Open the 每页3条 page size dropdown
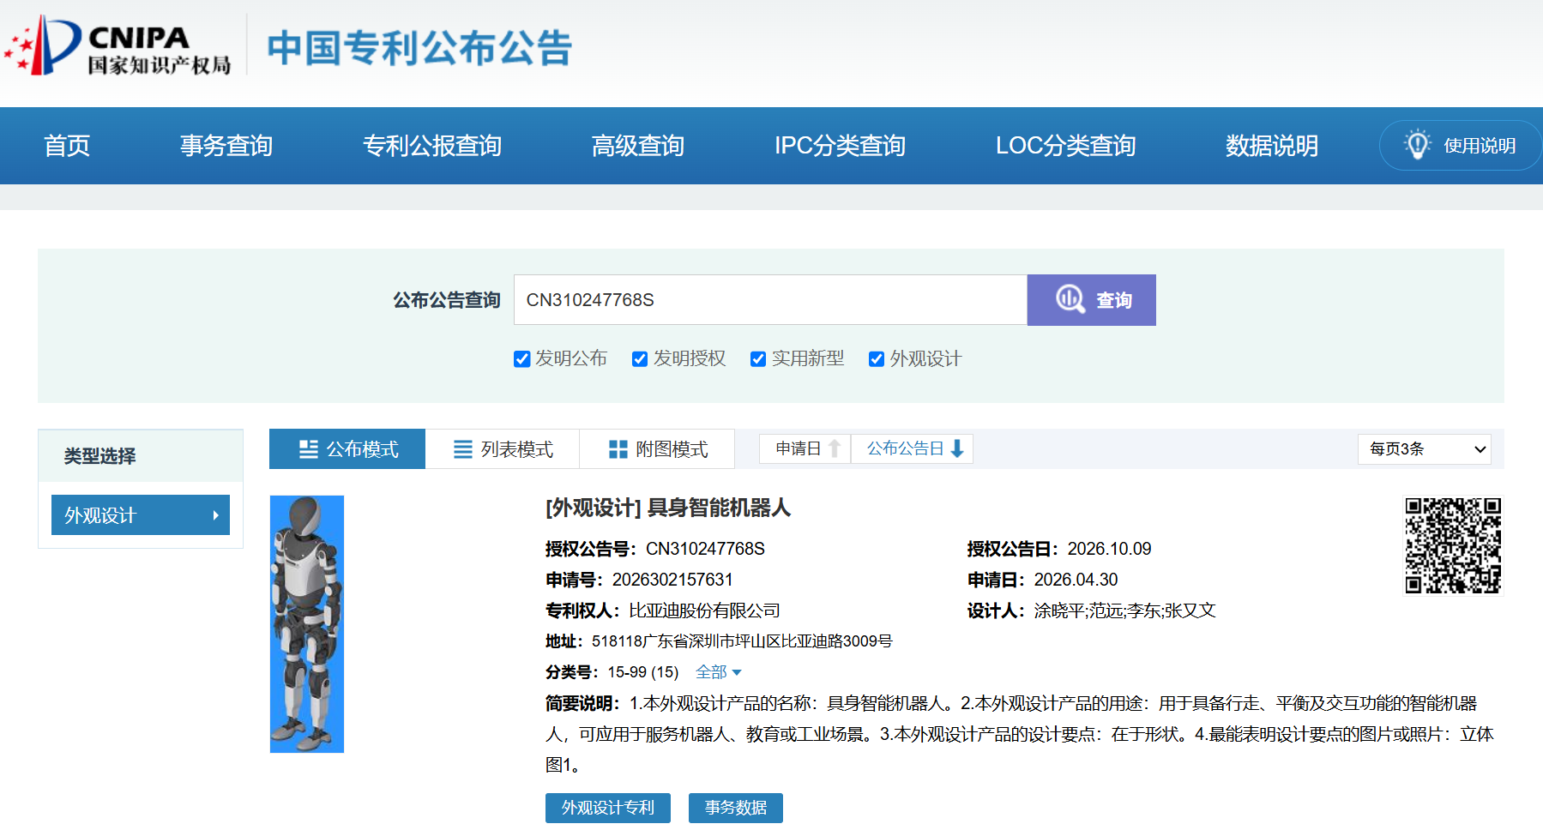 point(1424,449)
